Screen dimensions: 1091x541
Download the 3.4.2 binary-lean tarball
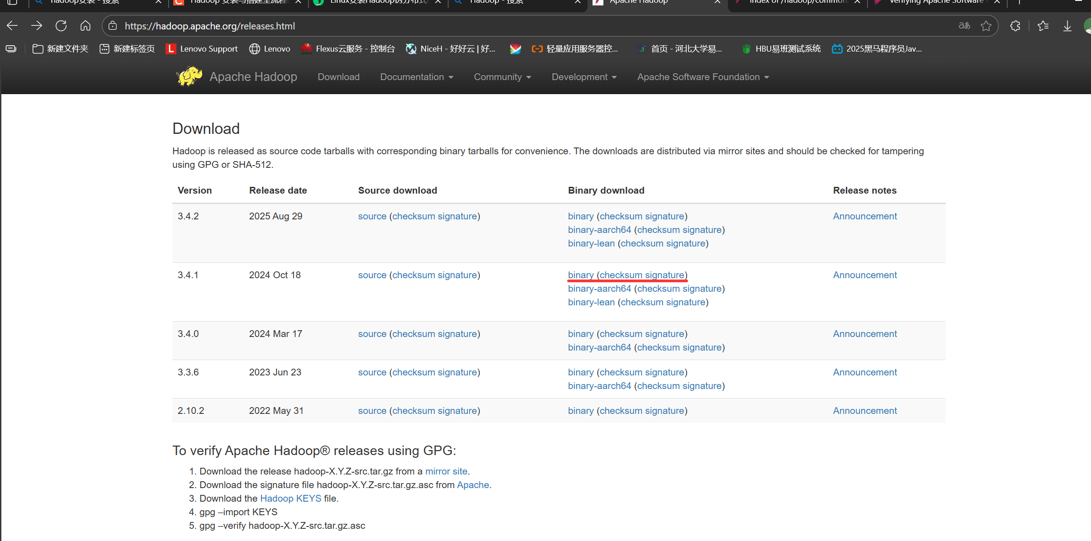click(591, 243)
